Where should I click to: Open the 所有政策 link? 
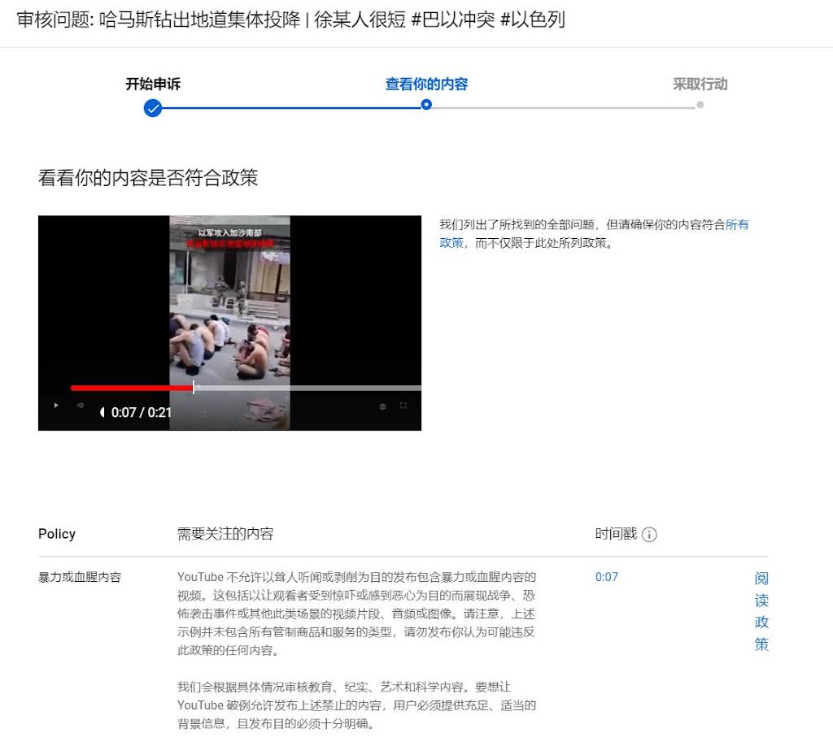pos(736,225)
